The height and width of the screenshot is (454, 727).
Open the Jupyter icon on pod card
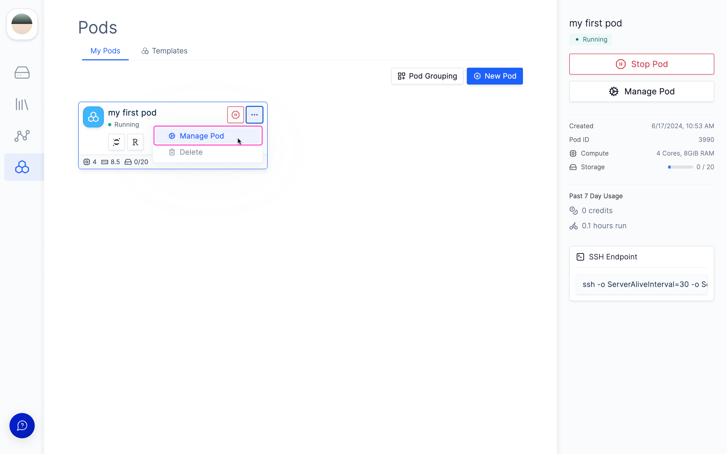(117, 142)
